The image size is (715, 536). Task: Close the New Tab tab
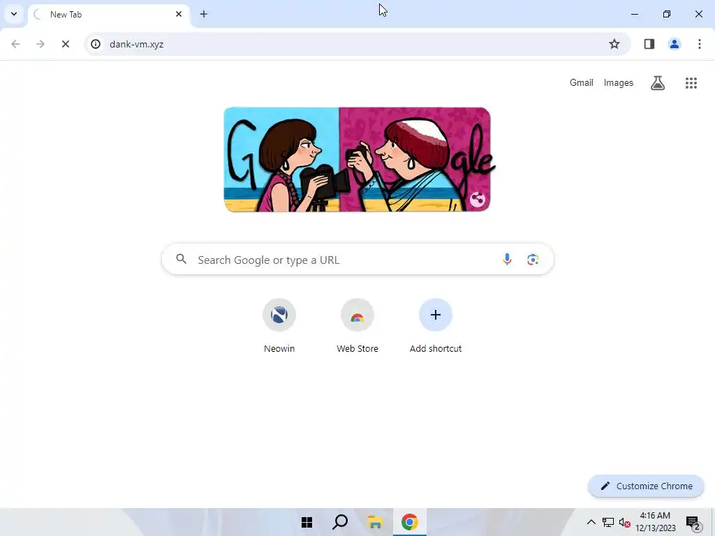tap(179, 14)
